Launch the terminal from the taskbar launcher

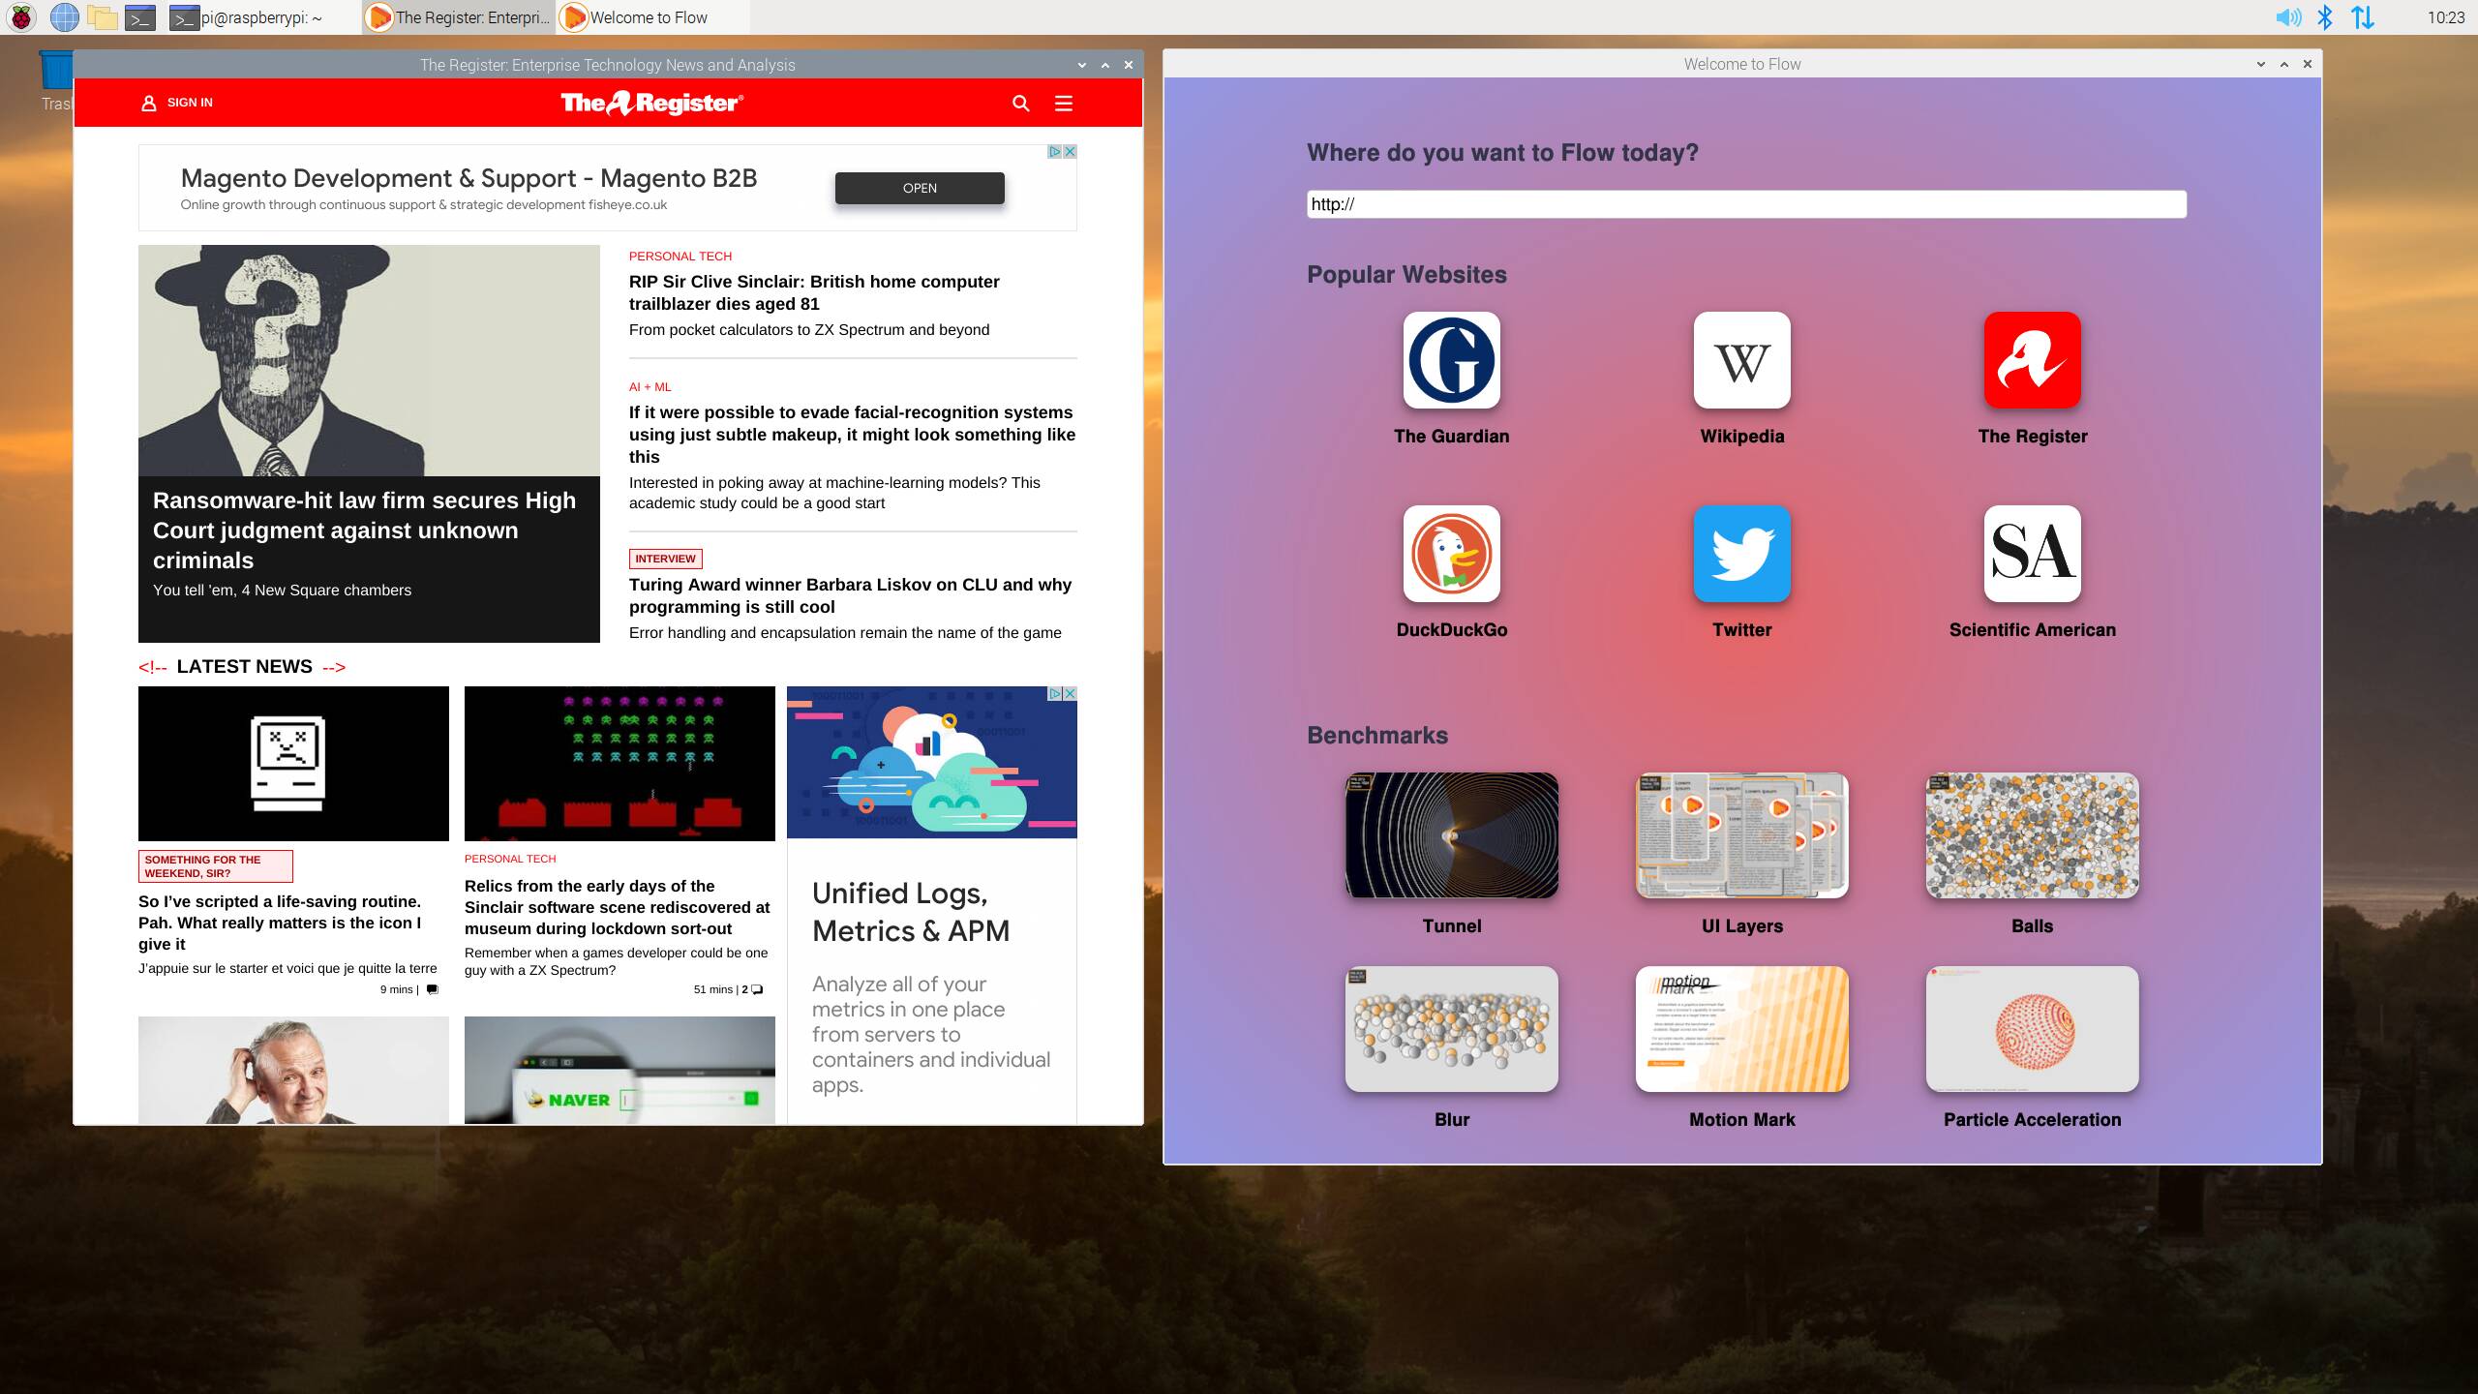[x=140, y=16]
